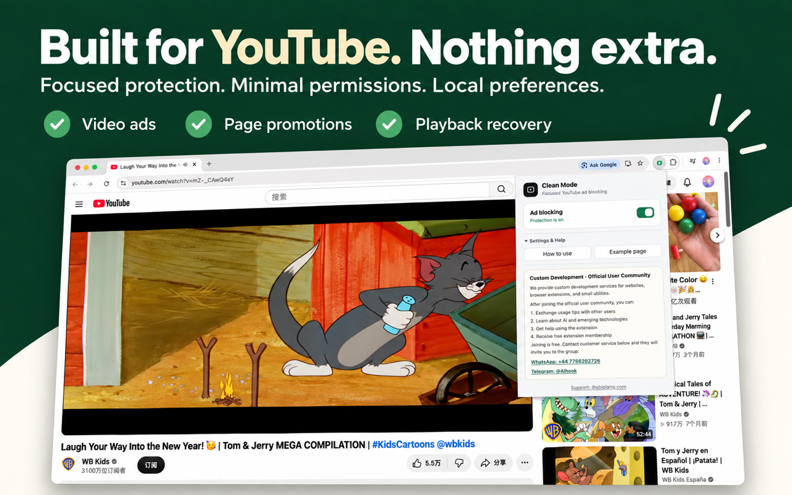This screenshot has height=495, width=792.
Task: Toggle the Ad blocking switch off
Action: click(x=645, y=212)
